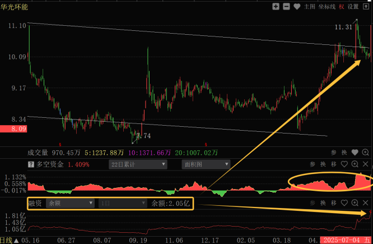Click the 换 swap icon in 多空资金 panel
Screen dimensions: 373x244
click(323, 164)
